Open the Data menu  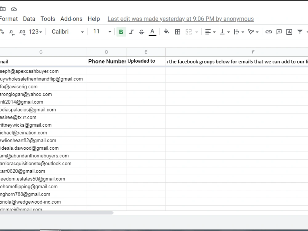coord(29,19)
